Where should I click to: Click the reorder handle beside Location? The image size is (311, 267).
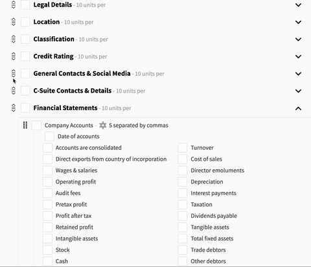(x=14, y=22)
